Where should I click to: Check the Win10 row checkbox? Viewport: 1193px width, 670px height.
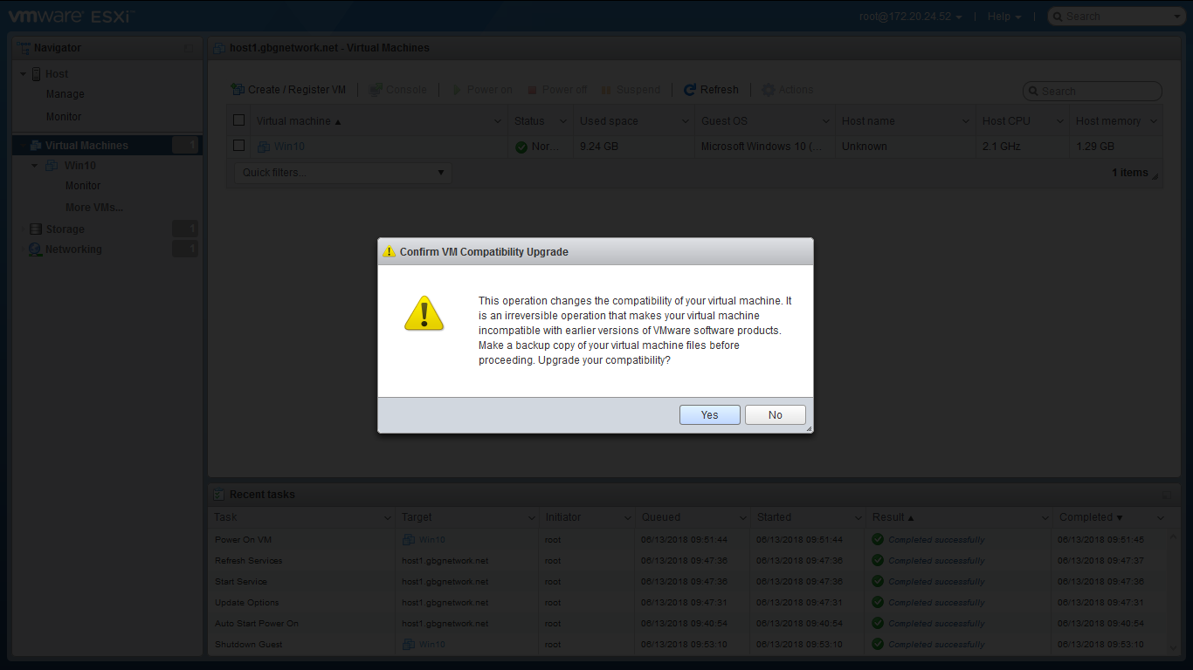tap(238, 146)
